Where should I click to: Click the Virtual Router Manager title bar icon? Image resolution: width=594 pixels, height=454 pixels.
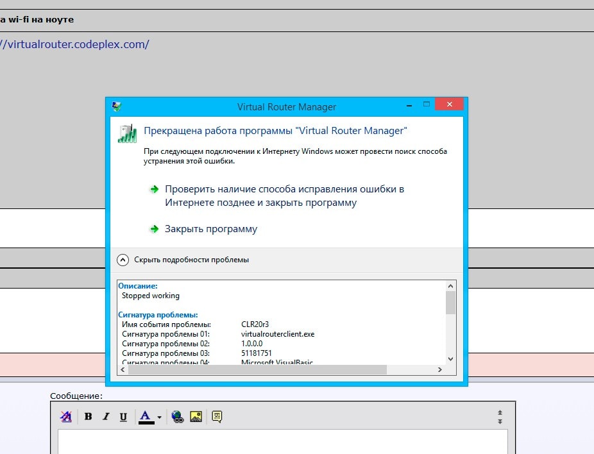click(x=117, y=106)
